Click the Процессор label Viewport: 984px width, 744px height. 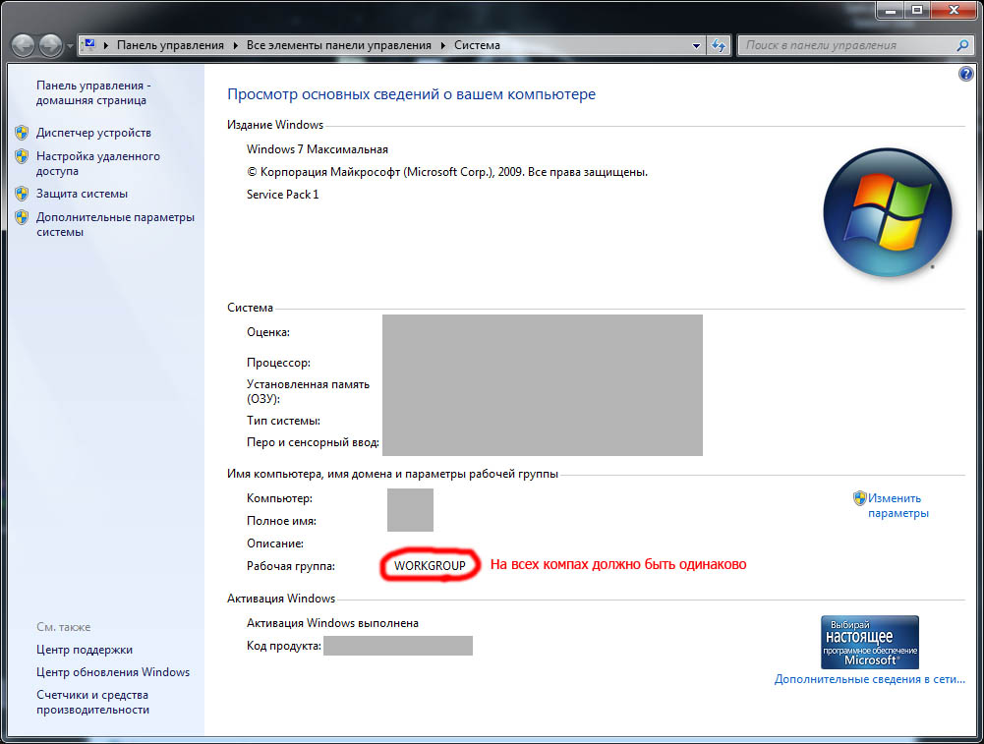(278, 363)
